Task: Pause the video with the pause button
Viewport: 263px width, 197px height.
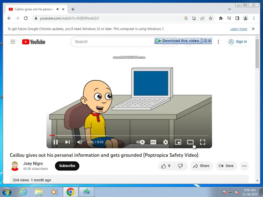Action: coord(56,142)
